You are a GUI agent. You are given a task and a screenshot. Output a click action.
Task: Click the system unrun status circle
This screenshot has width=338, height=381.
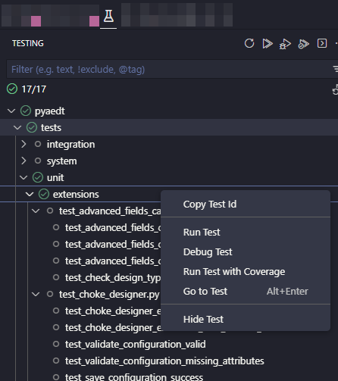pyautogui.click(x=38, y=161)
